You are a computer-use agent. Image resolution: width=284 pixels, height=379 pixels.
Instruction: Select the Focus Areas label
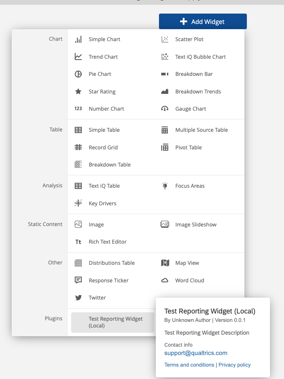coord(190,186)
